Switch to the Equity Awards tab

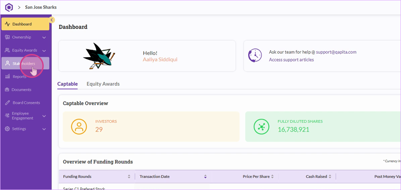pyautogui.click(x=103, y=84)
